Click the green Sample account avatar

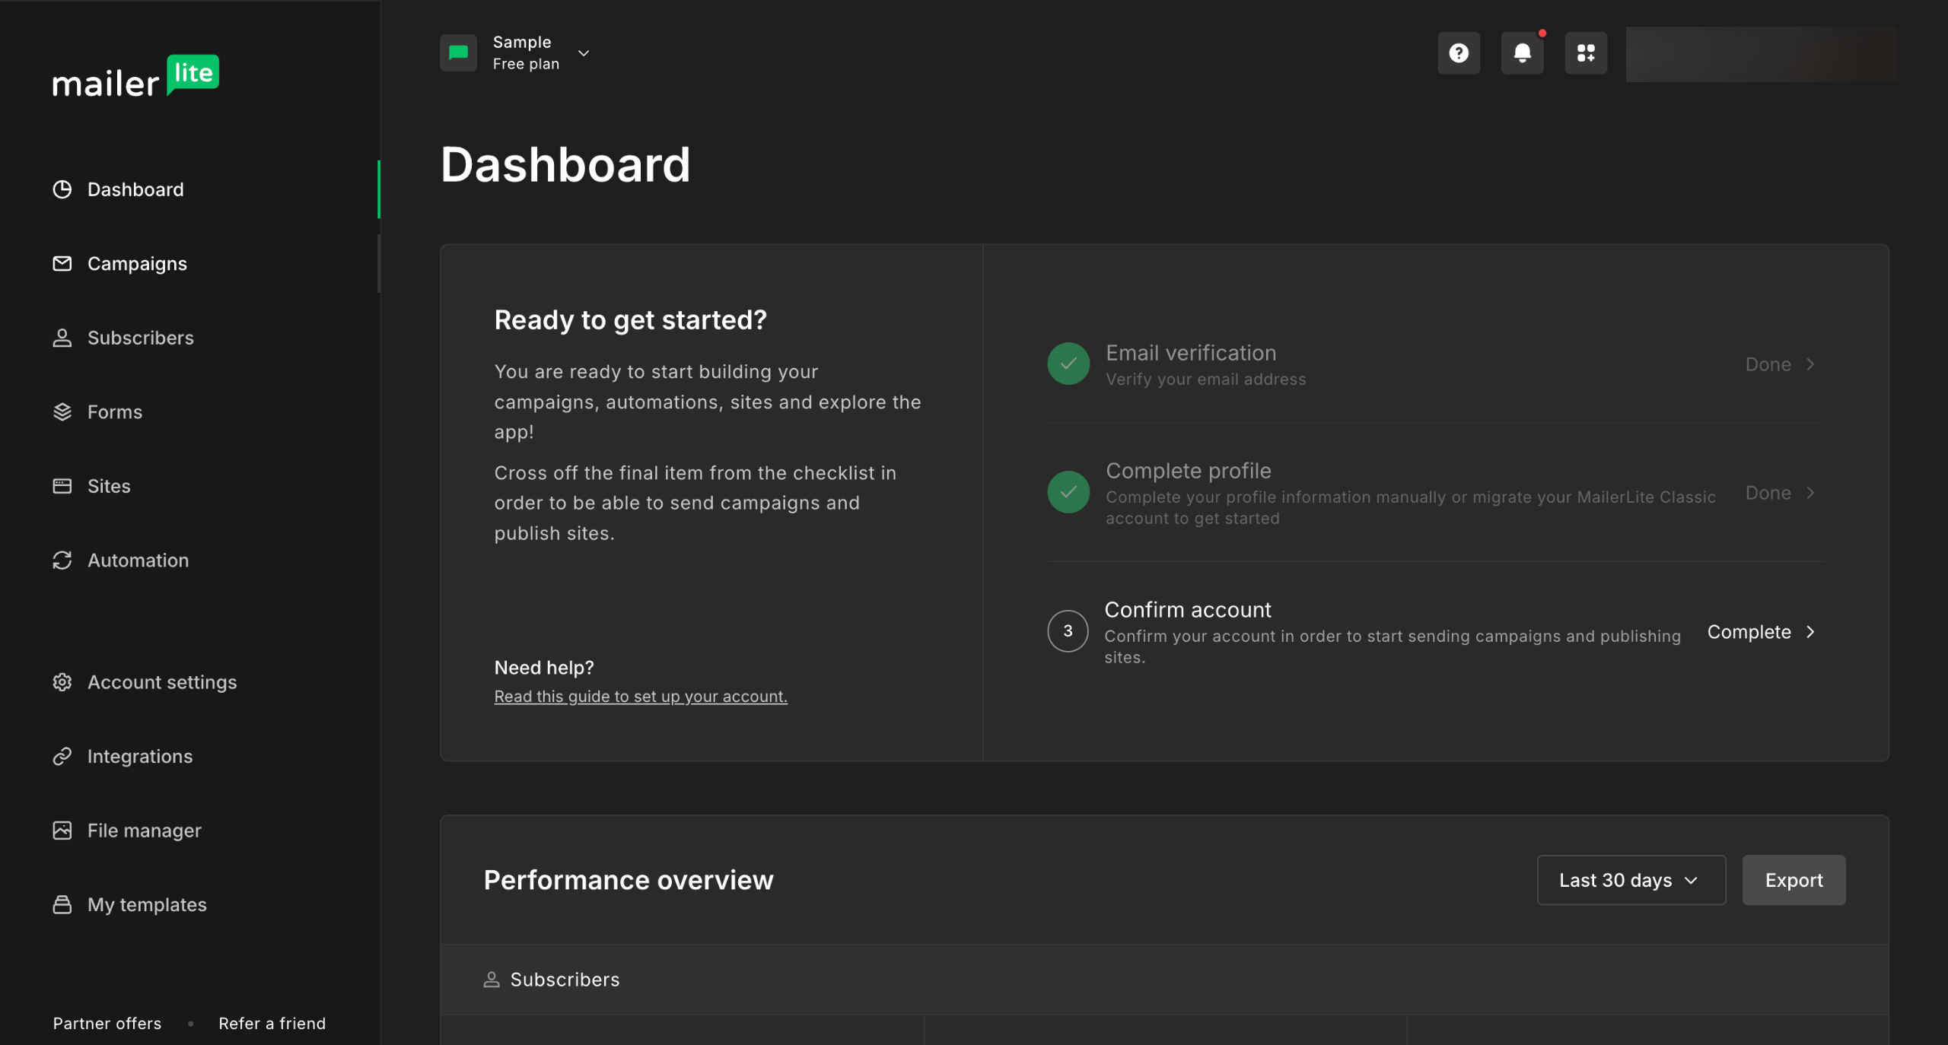458,53
